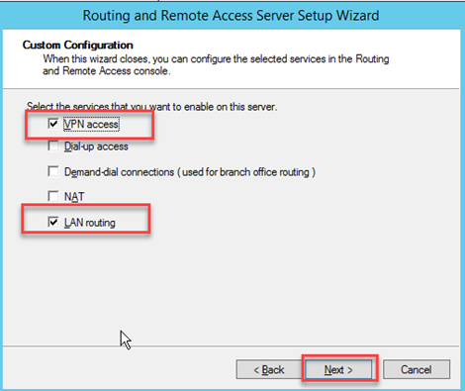Image resolution: width=465 pixels, height=391 pixels.
Task: Click the 'Select the services' instruction text
Action: coord(151,107)
